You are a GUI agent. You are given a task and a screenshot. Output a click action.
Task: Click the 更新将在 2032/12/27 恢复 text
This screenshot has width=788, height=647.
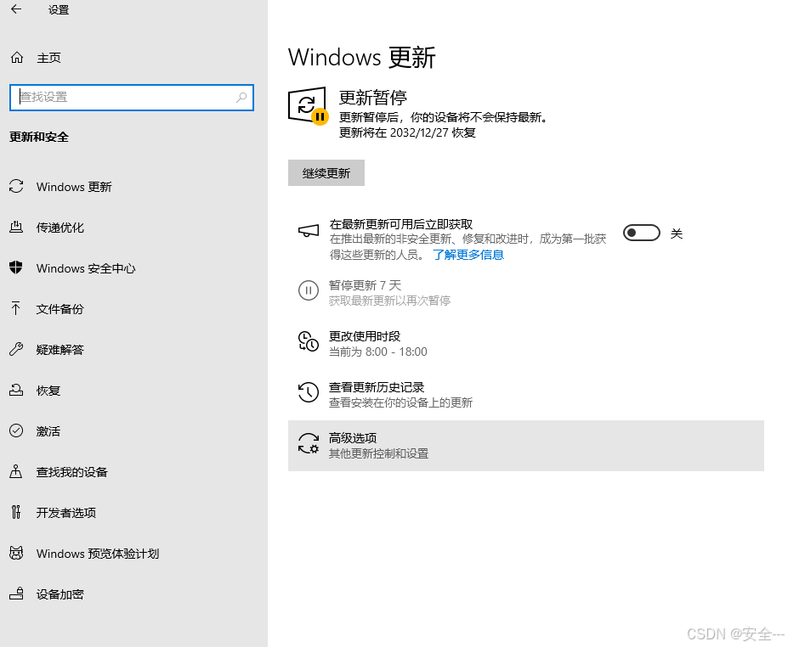point(407,132)
